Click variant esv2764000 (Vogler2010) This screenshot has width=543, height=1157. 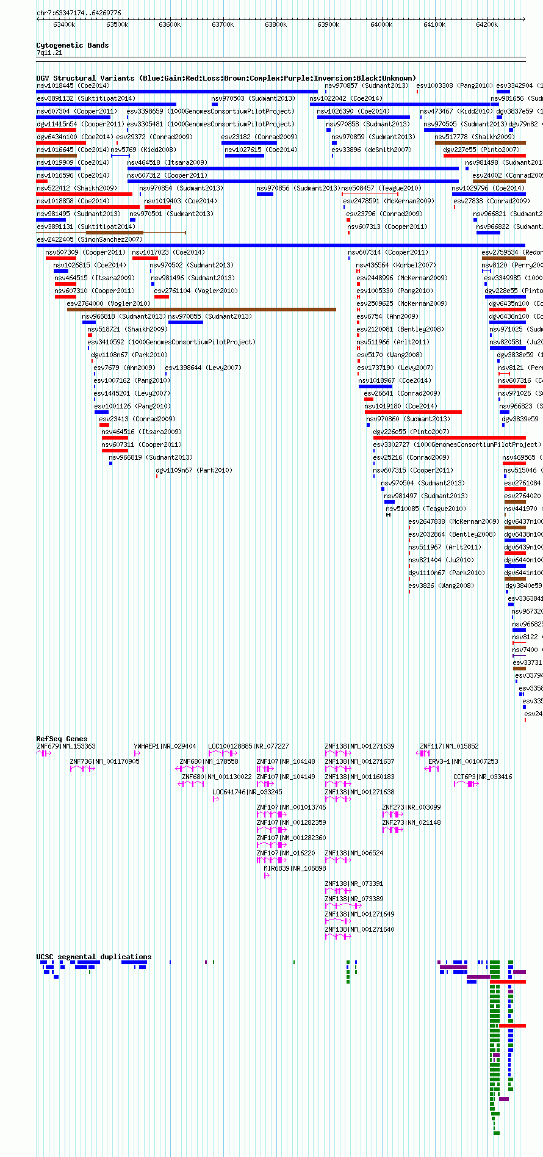(109, 303)
